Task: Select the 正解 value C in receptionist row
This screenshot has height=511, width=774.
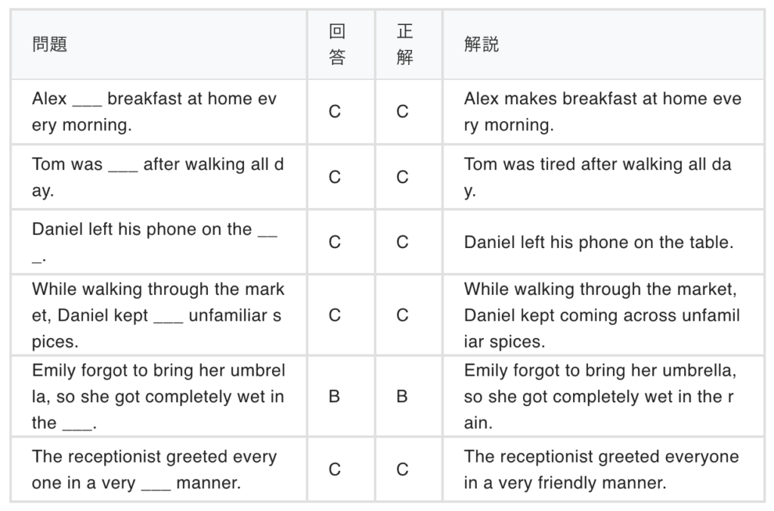Action: click(402, 469)
